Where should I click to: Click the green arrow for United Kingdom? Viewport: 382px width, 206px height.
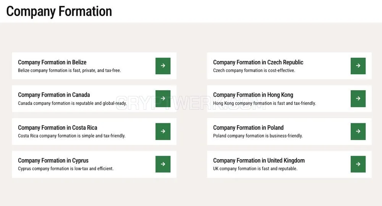[358, 164]
